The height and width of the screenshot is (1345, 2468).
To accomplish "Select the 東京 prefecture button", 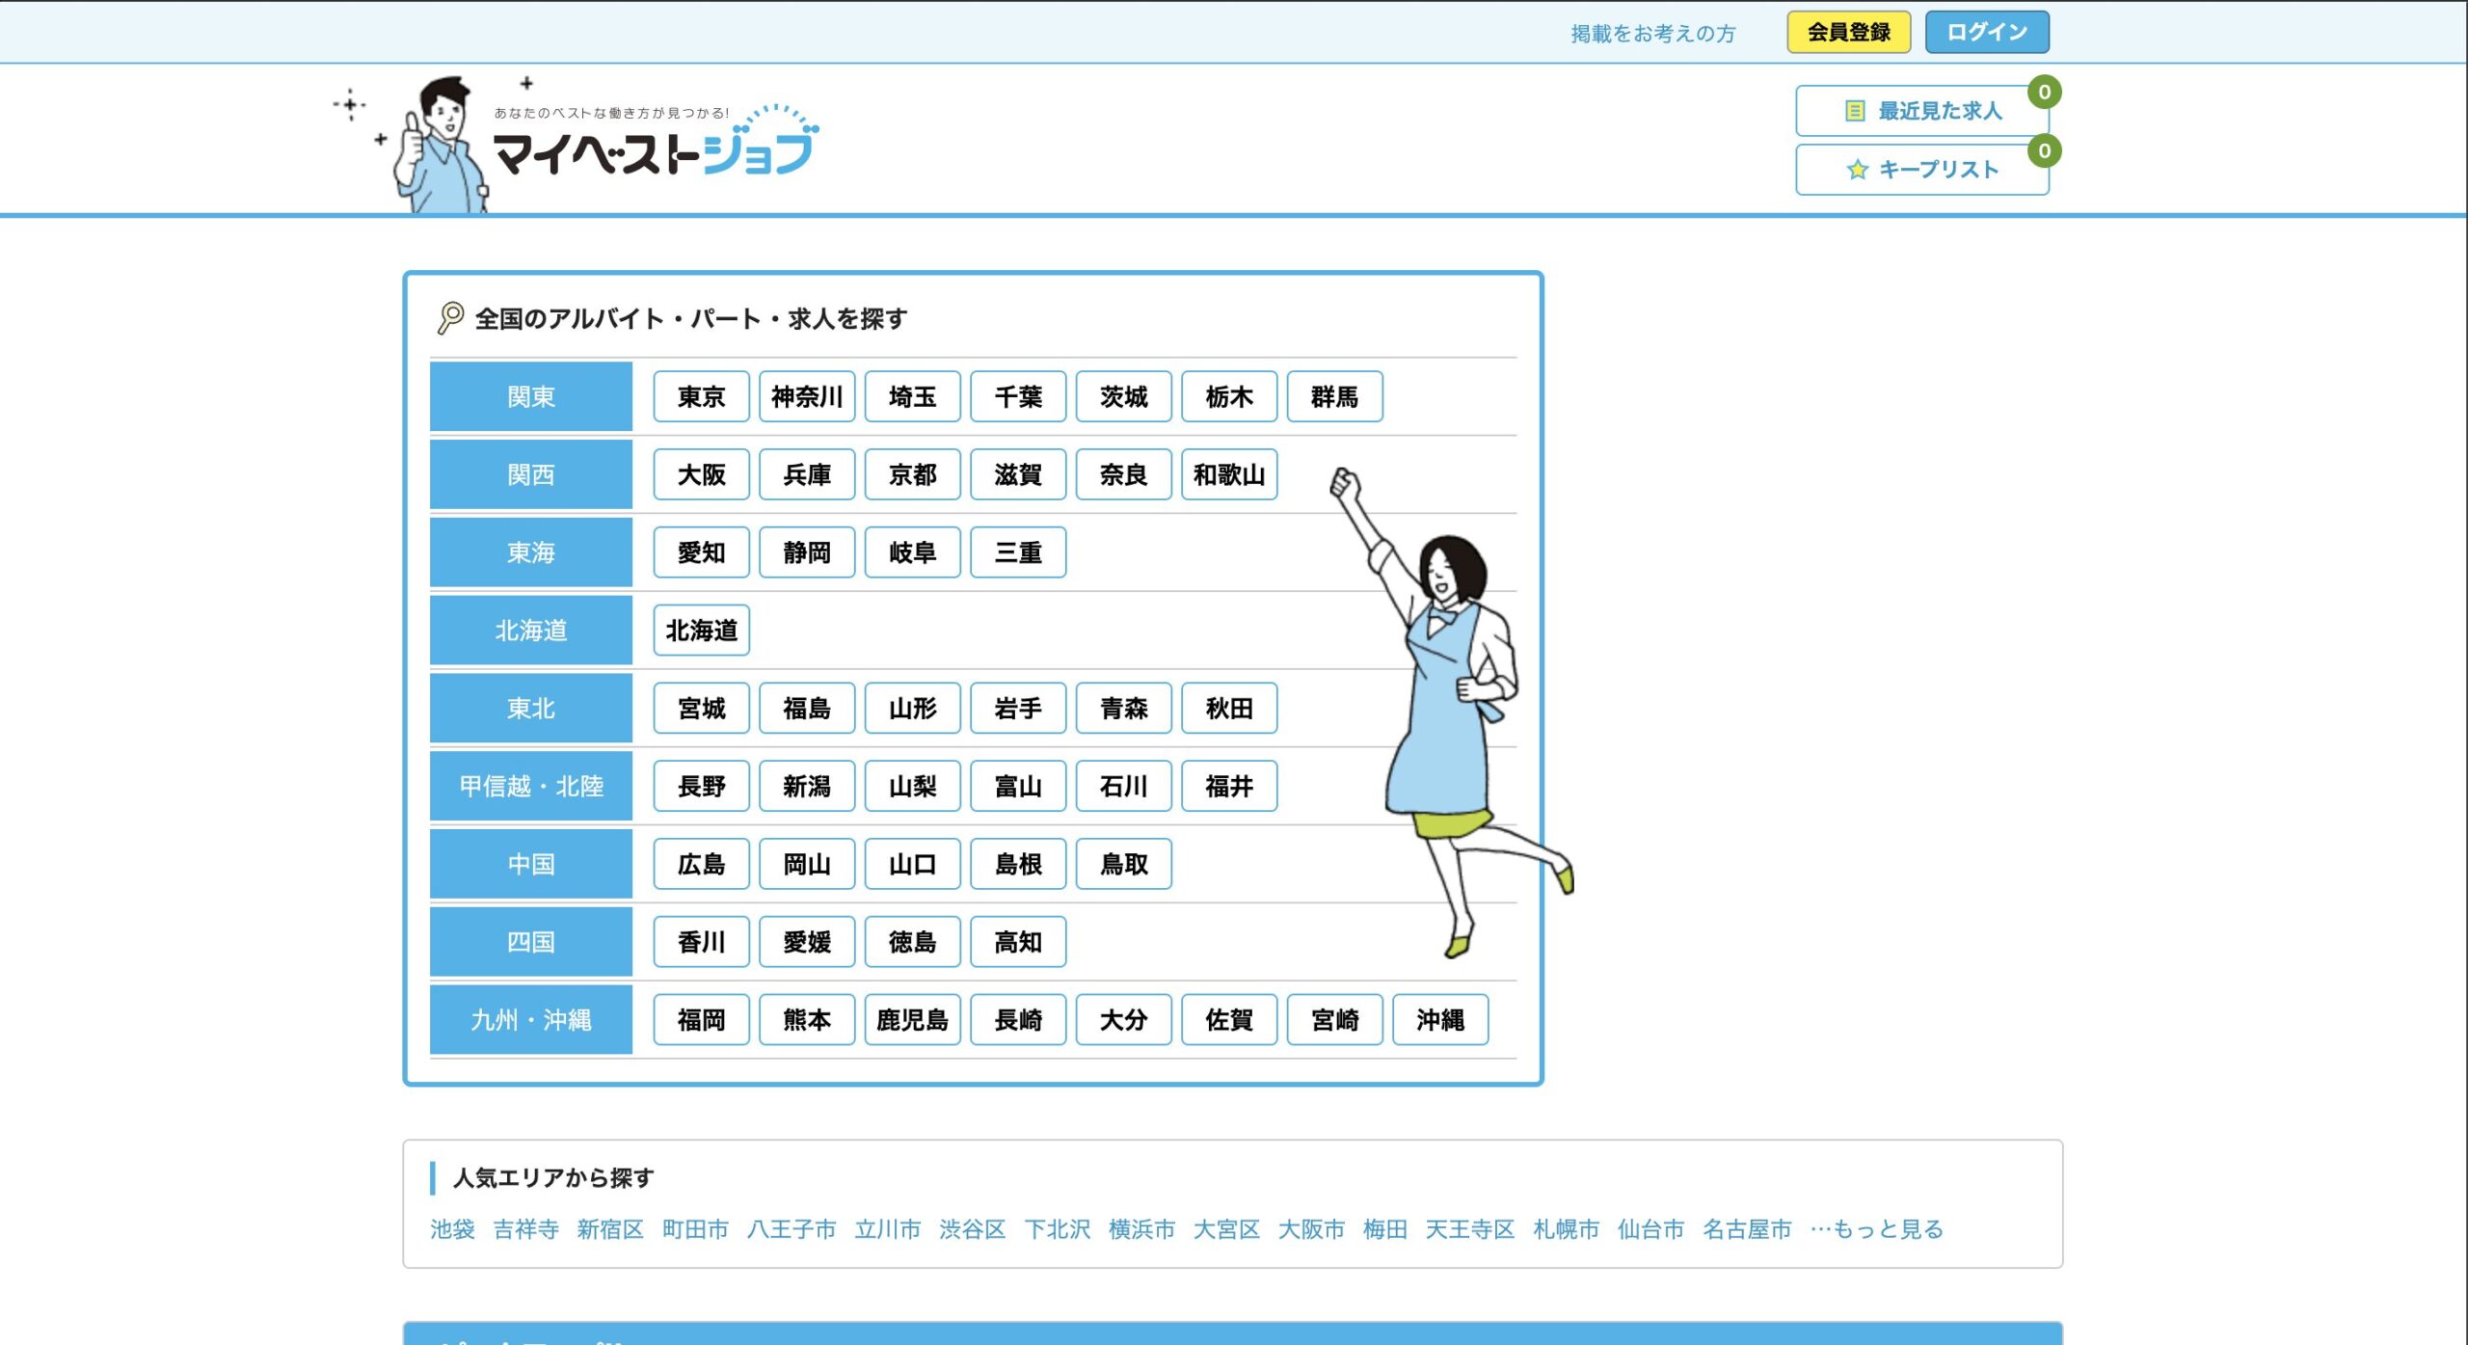I will tap(701, 396).
